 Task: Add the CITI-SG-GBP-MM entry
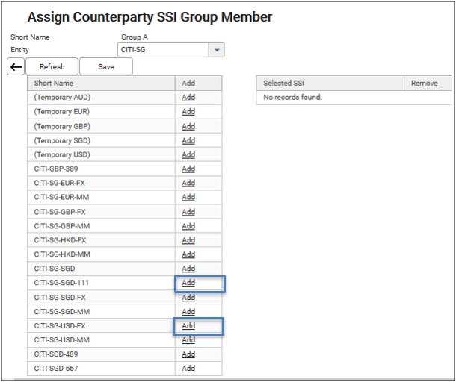(188, 226)
